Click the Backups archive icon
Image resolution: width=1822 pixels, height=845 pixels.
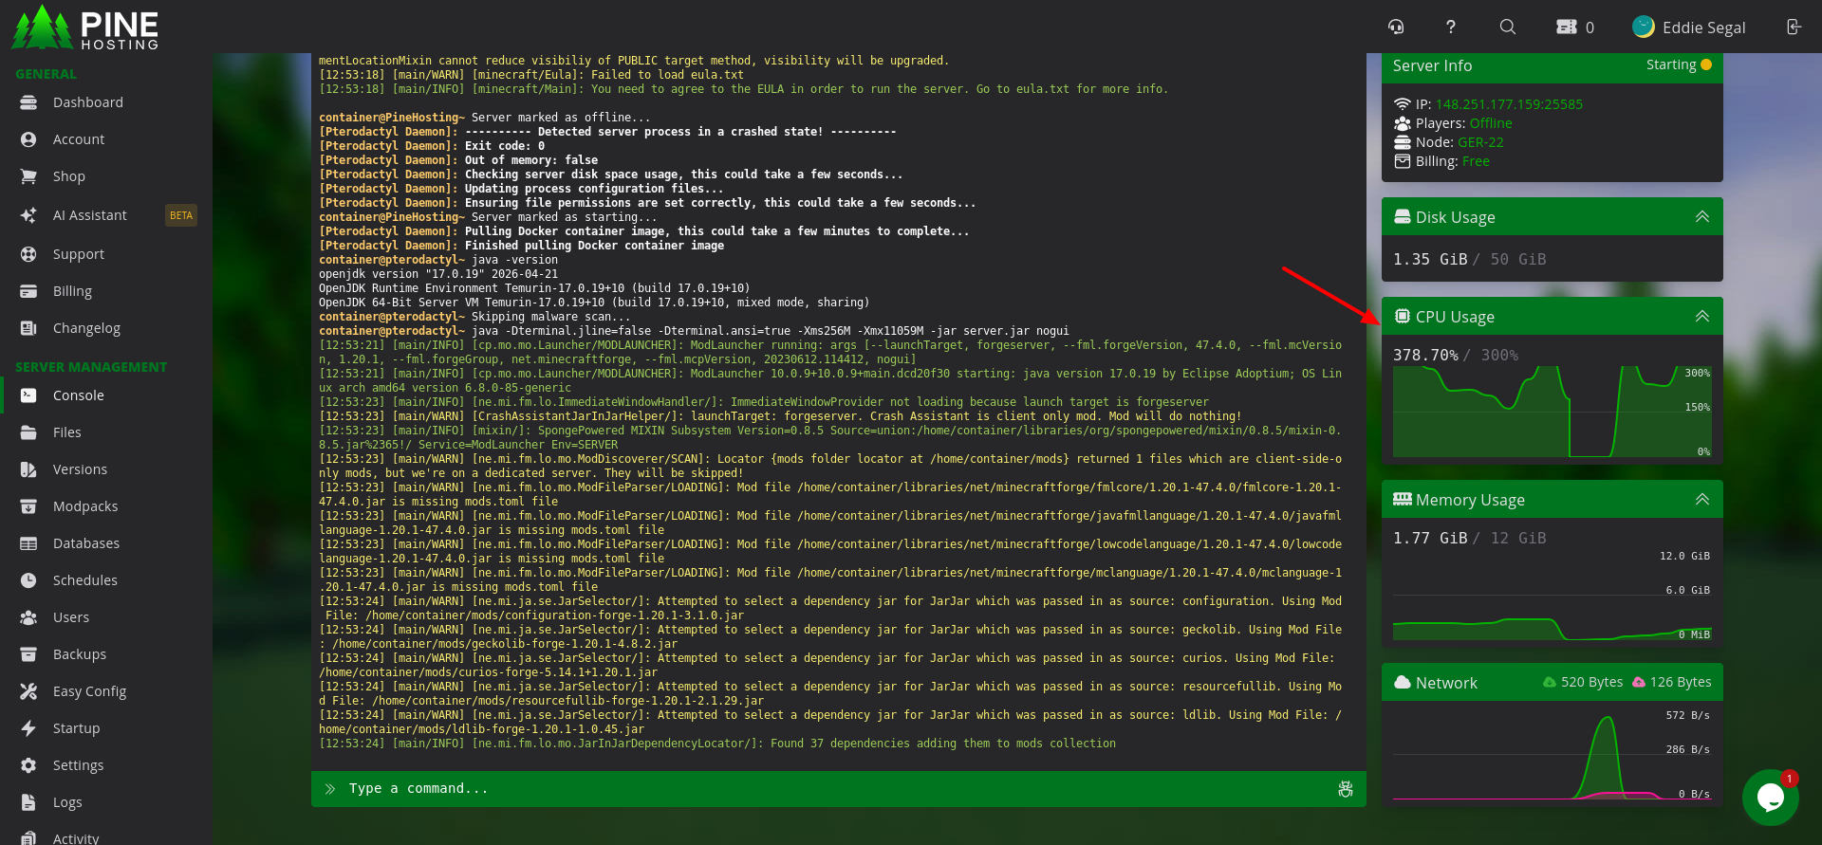(x=28, y=654)
